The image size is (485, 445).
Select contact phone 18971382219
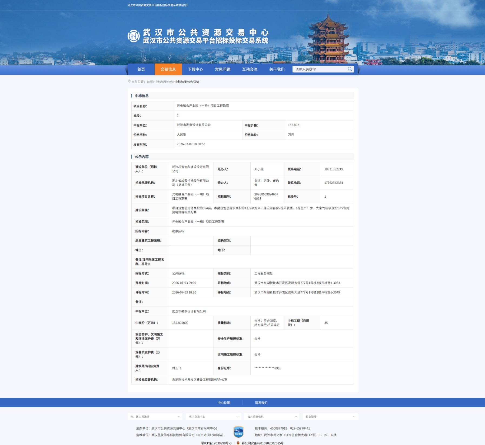coord(334,169)
